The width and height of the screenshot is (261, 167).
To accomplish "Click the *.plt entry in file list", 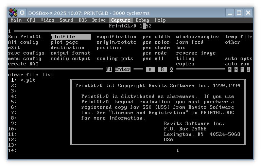I will [x=28, y=80].
